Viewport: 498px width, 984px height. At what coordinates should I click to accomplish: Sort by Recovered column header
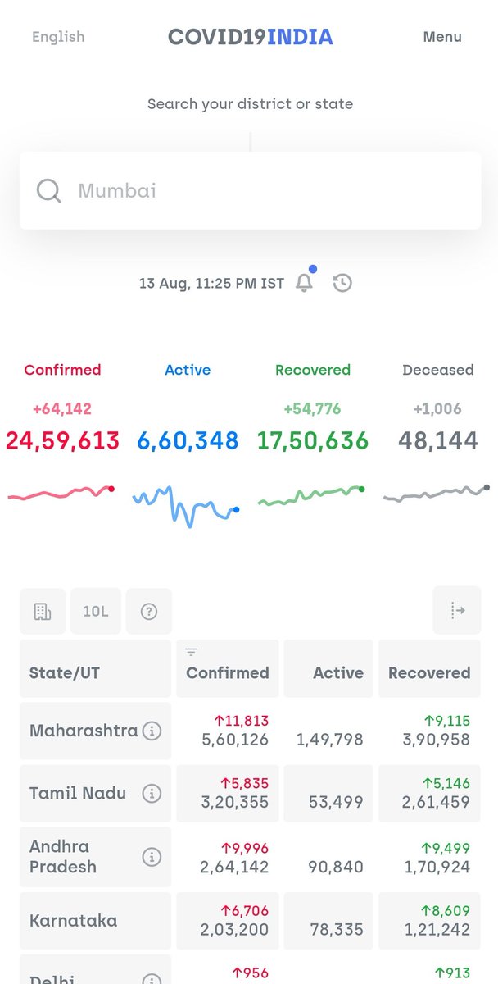(x=429, y=668)
